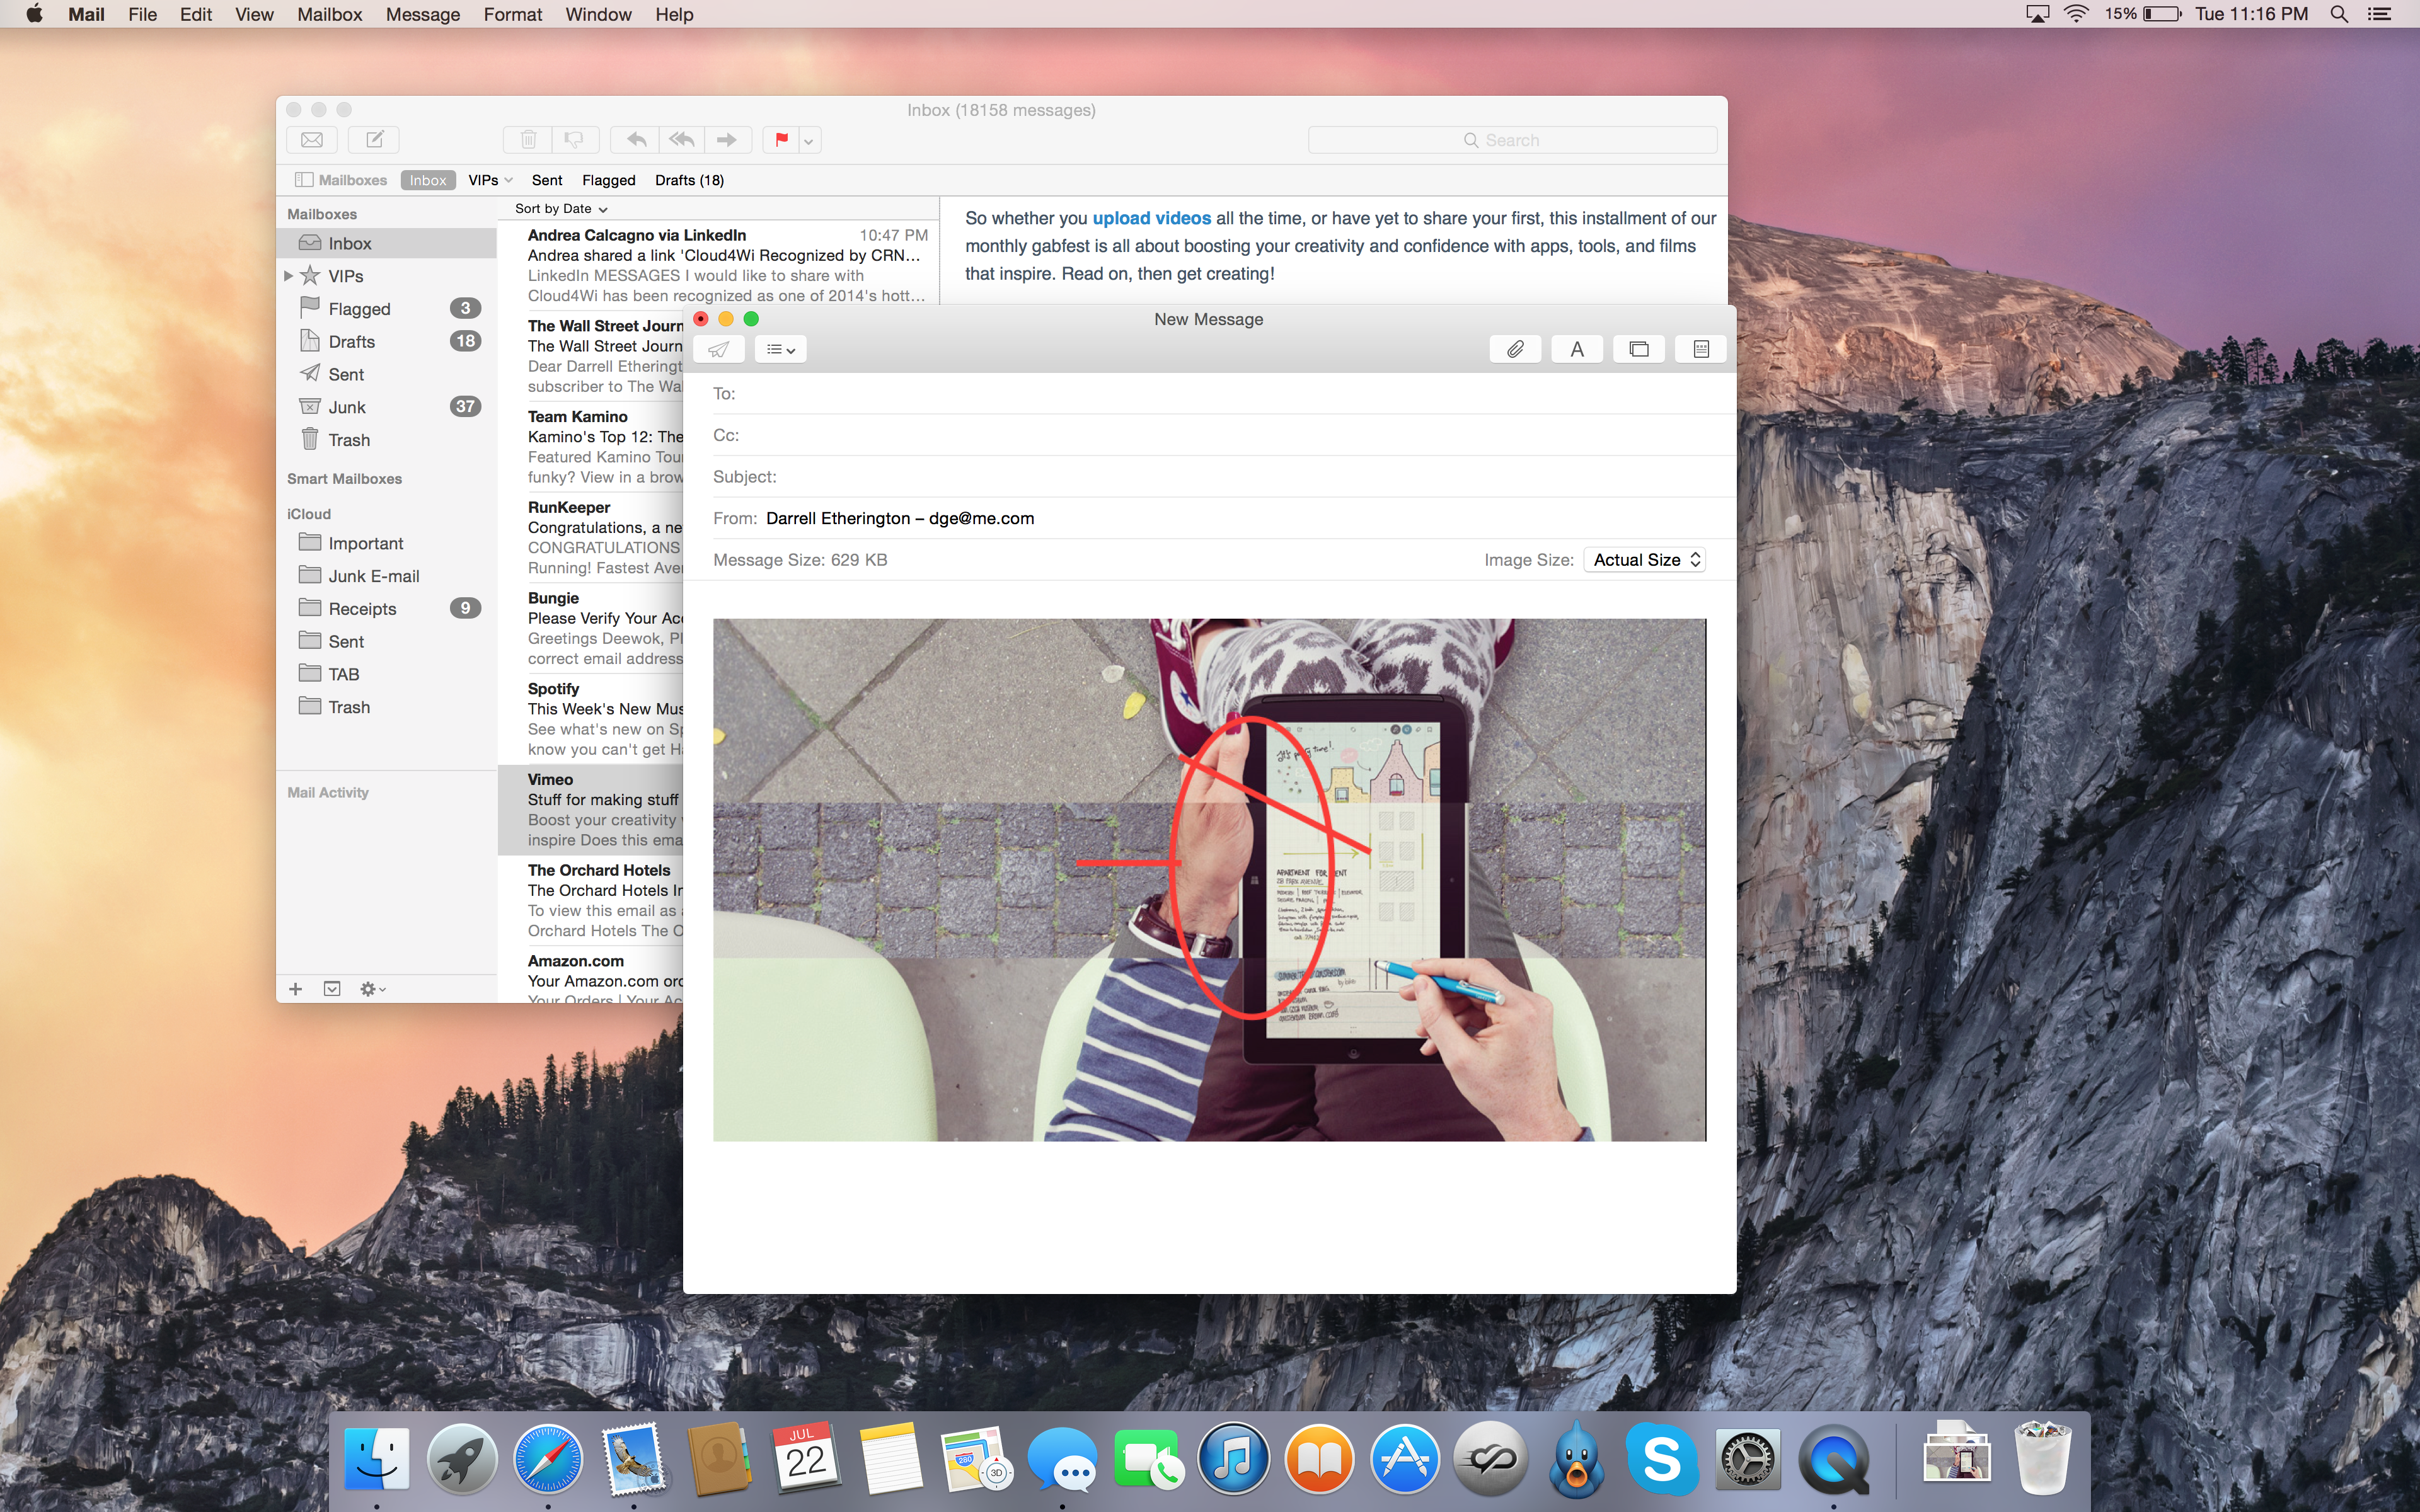Viewport: 2420px width, 1512px height.
Task: Select the Junk mailbox in sidebar
Action: pyautogui.click(x=347, y=407)
